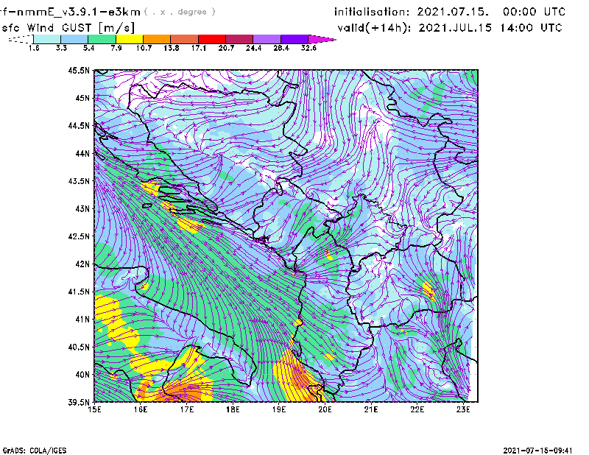Click the 42.5N latitude axis label

tap(79, 236)
